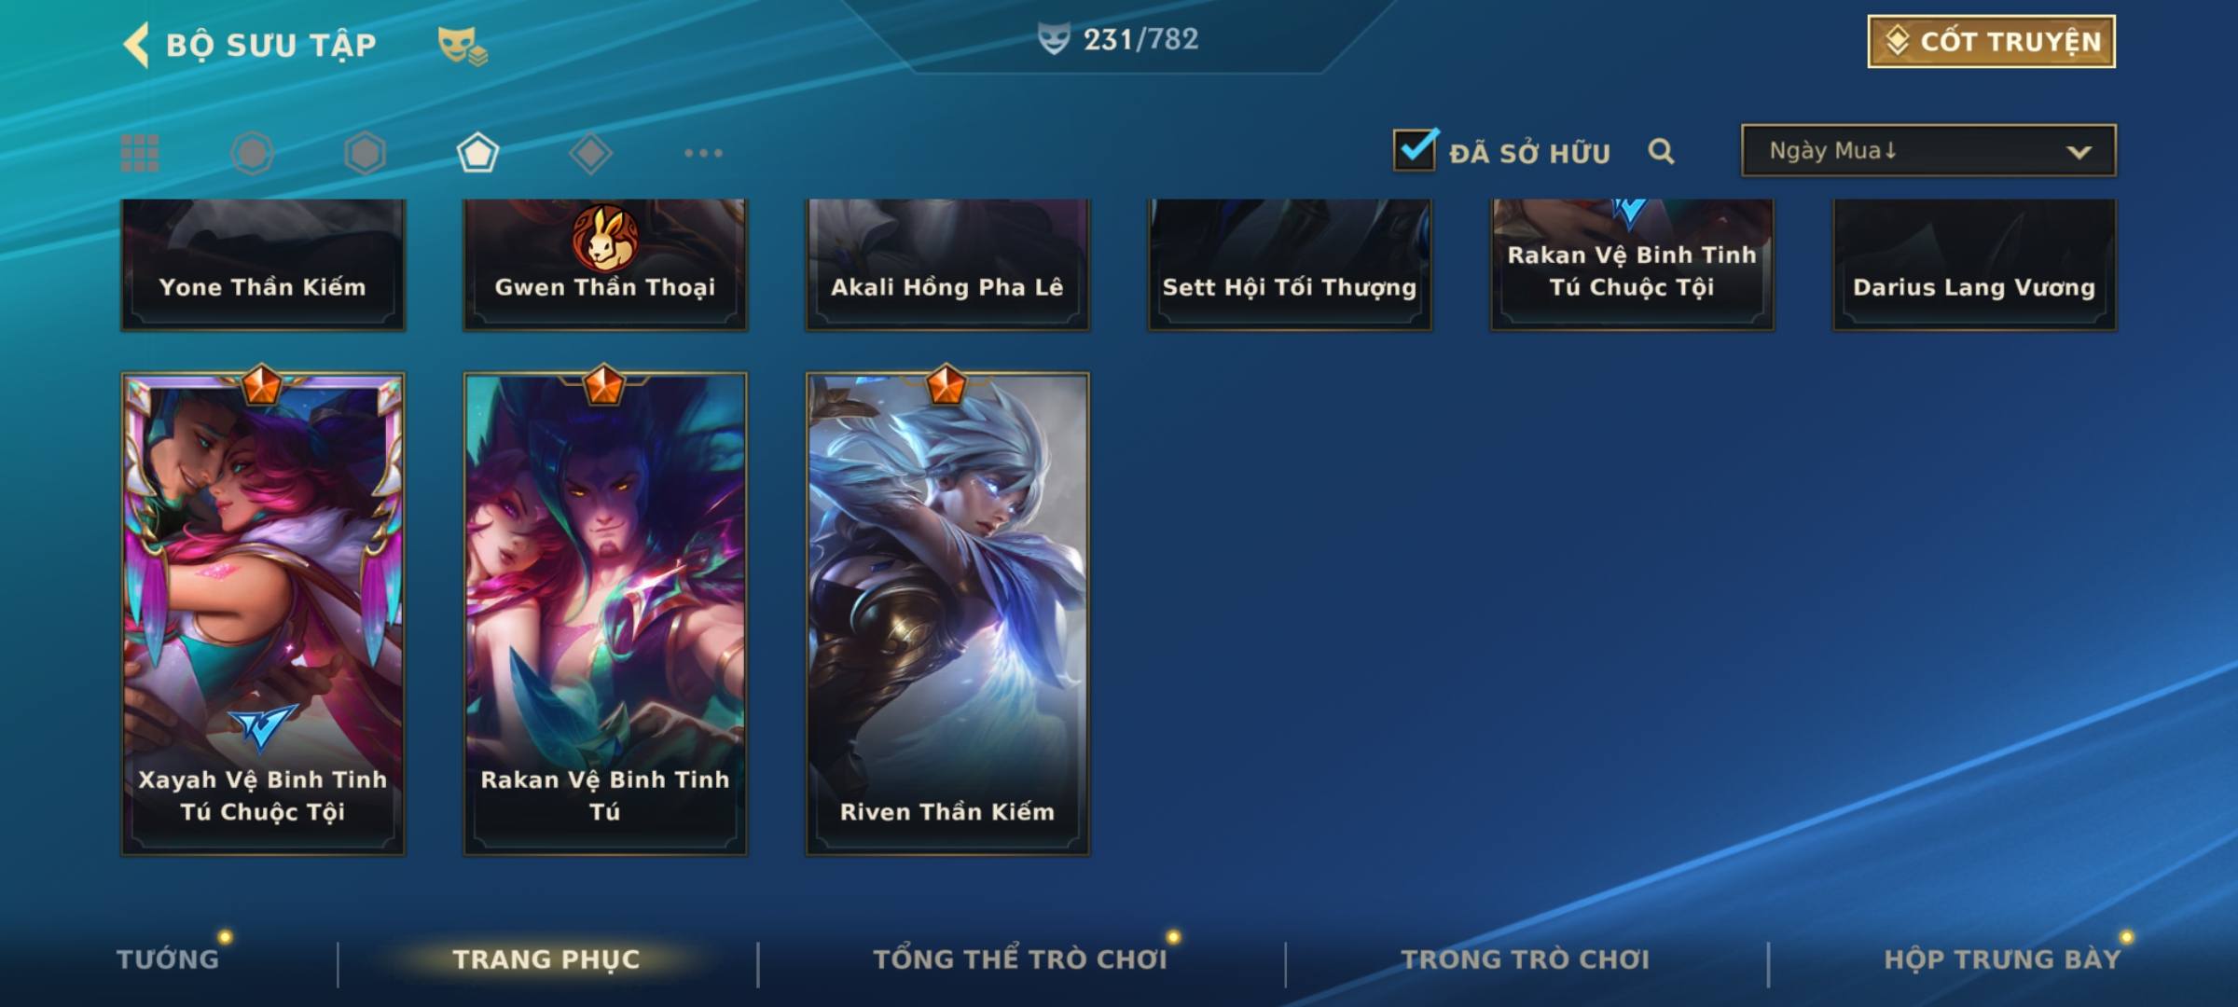Switch to the Tướng tab
This screenshot has height=1007, width=2238.
168,959
